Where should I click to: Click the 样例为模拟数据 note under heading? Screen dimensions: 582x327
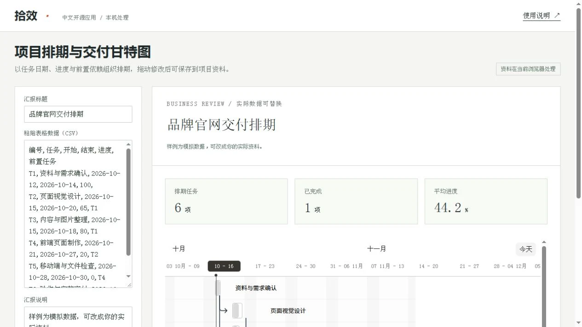point(215,147)
